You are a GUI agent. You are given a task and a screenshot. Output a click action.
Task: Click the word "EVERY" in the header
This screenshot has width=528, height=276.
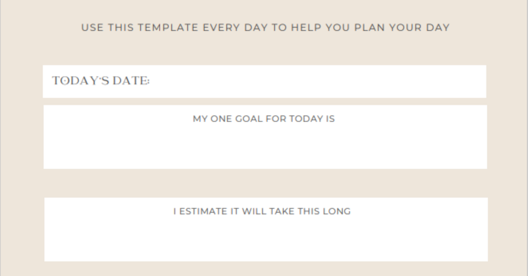221,28
